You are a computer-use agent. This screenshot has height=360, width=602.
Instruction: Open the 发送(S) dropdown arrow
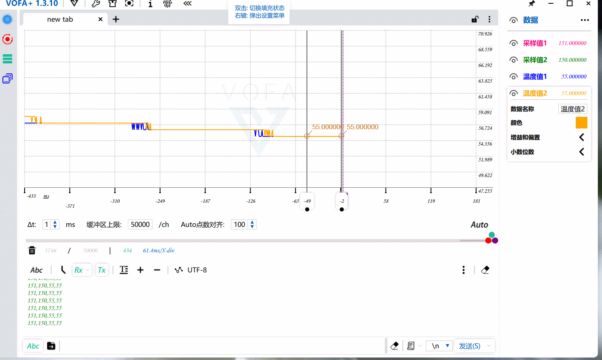click(489, 346)
